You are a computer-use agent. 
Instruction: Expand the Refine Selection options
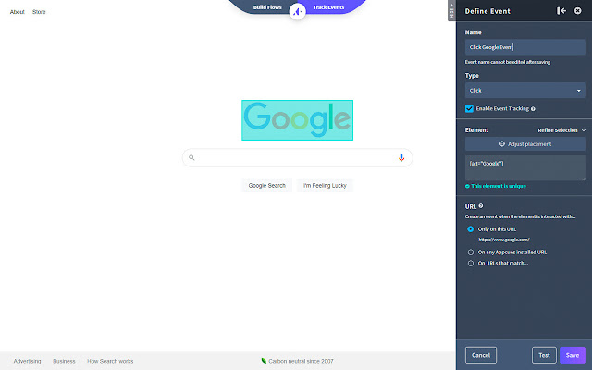point(561,130)
